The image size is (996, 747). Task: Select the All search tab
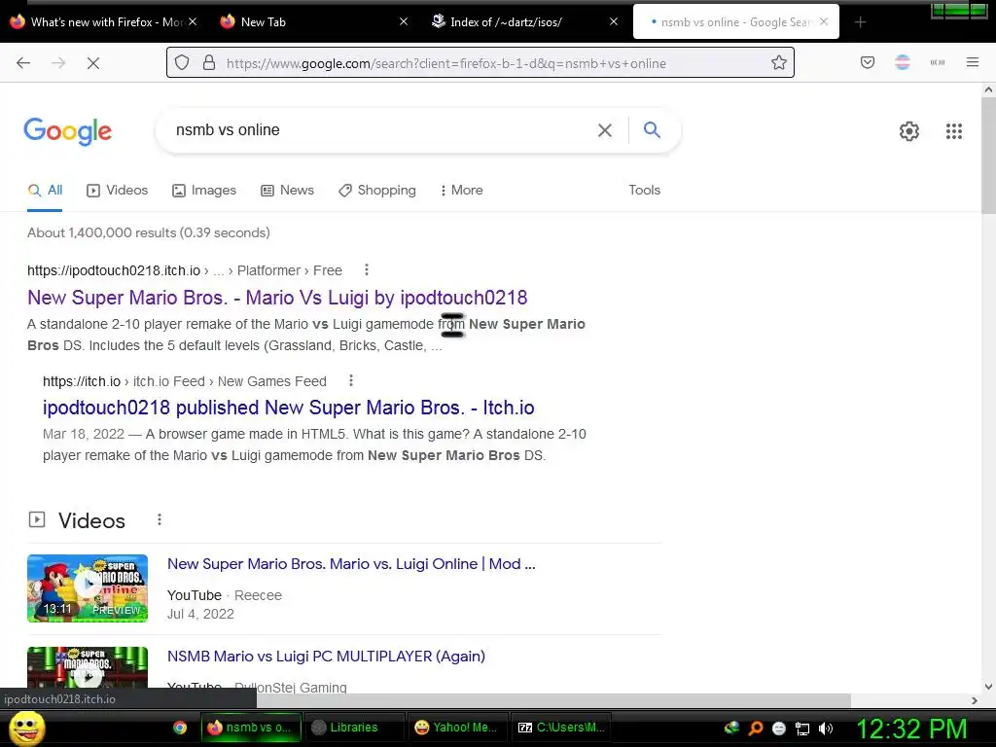coord(45,190)
